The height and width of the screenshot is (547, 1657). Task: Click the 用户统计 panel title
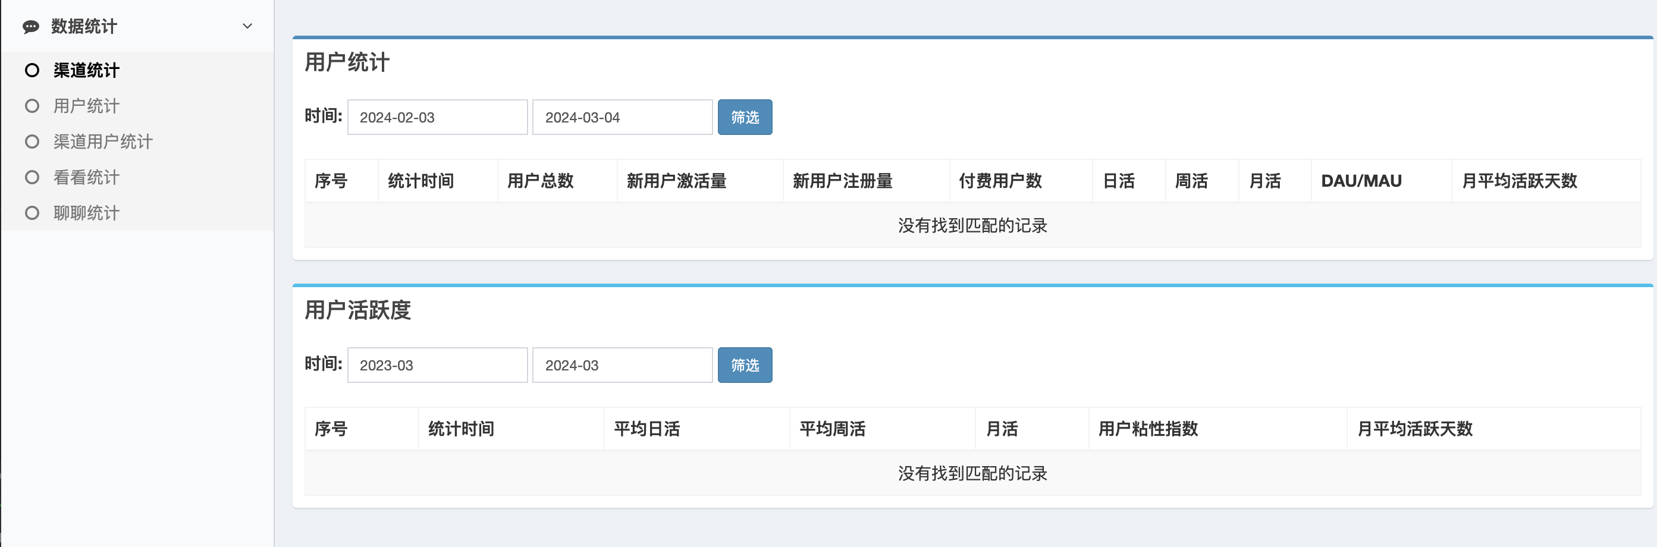click(347, 62)
